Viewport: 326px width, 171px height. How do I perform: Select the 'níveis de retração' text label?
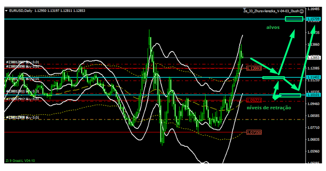(269, 108)
